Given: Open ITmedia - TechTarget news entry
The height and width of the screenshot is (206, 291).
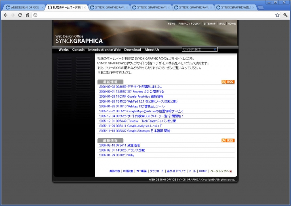Looking at the screenshot, I should (x=138, y=121).
